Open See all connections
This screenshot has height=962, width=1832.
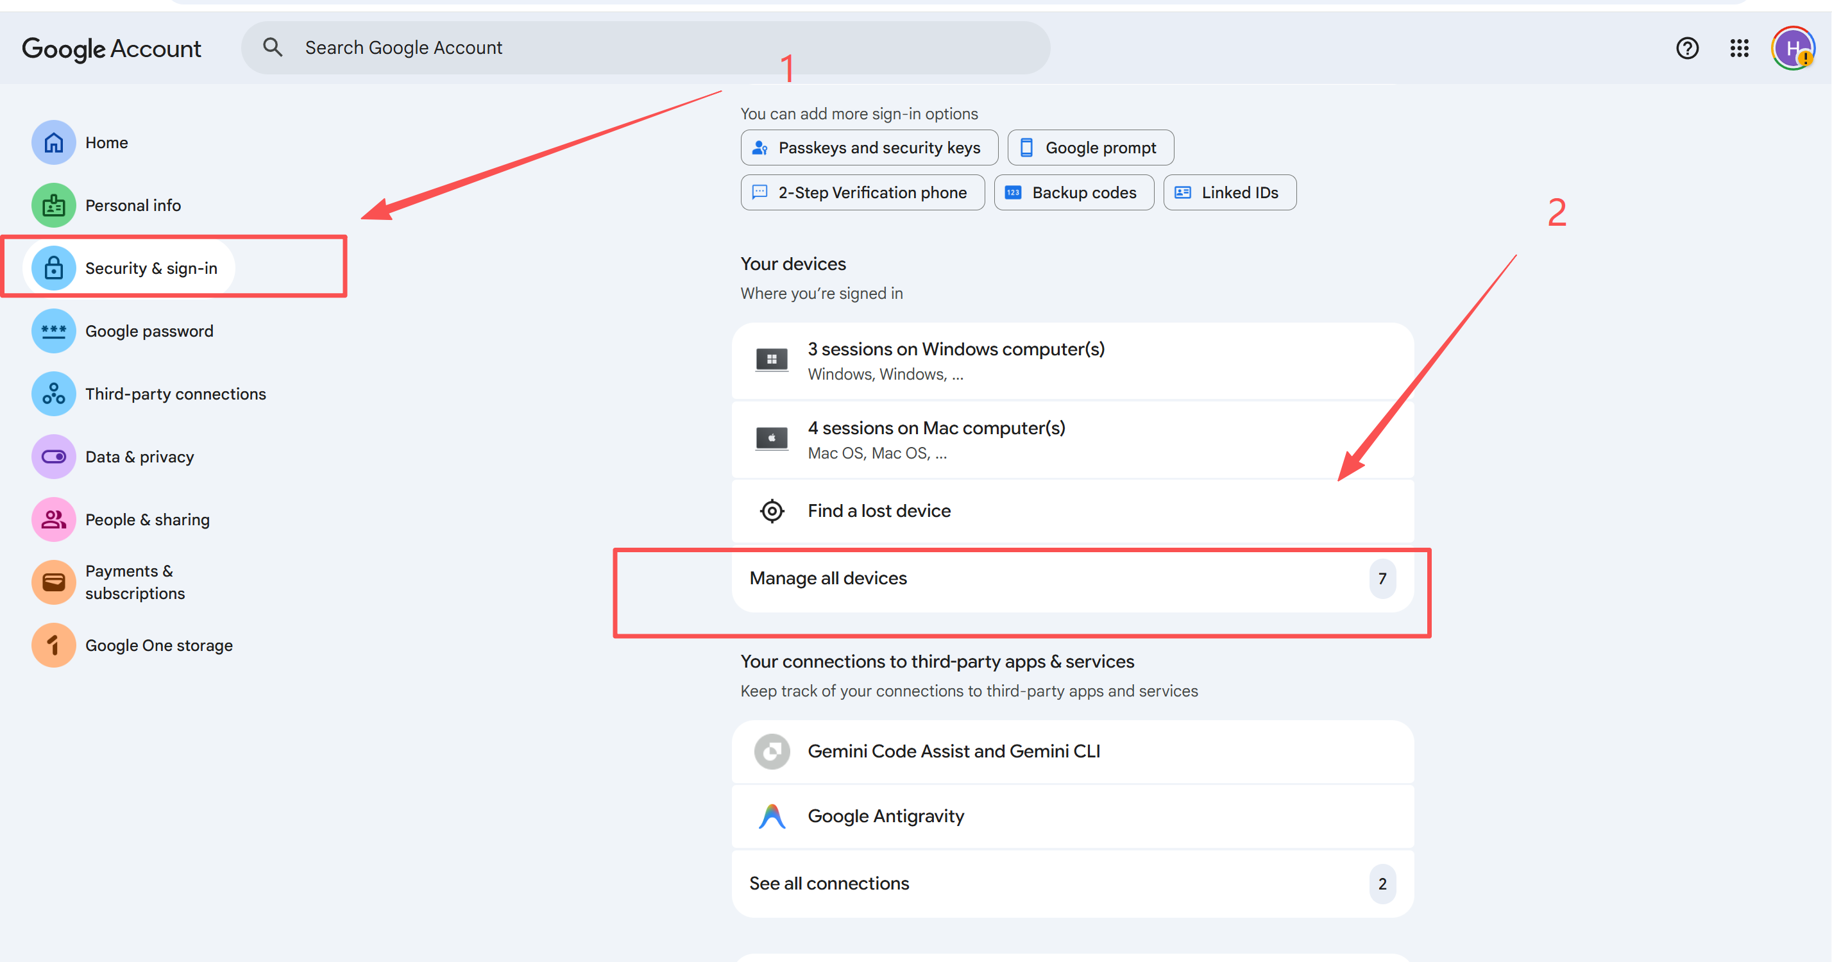coord(1073,884)
